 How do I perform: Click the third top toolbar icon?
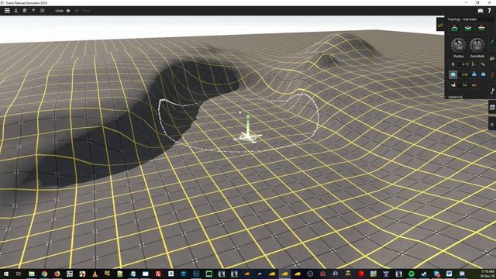point(25,10)
